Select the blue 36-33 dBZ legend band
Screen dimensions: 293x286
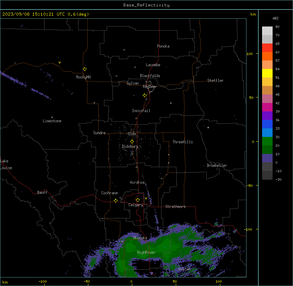[267, 124]
